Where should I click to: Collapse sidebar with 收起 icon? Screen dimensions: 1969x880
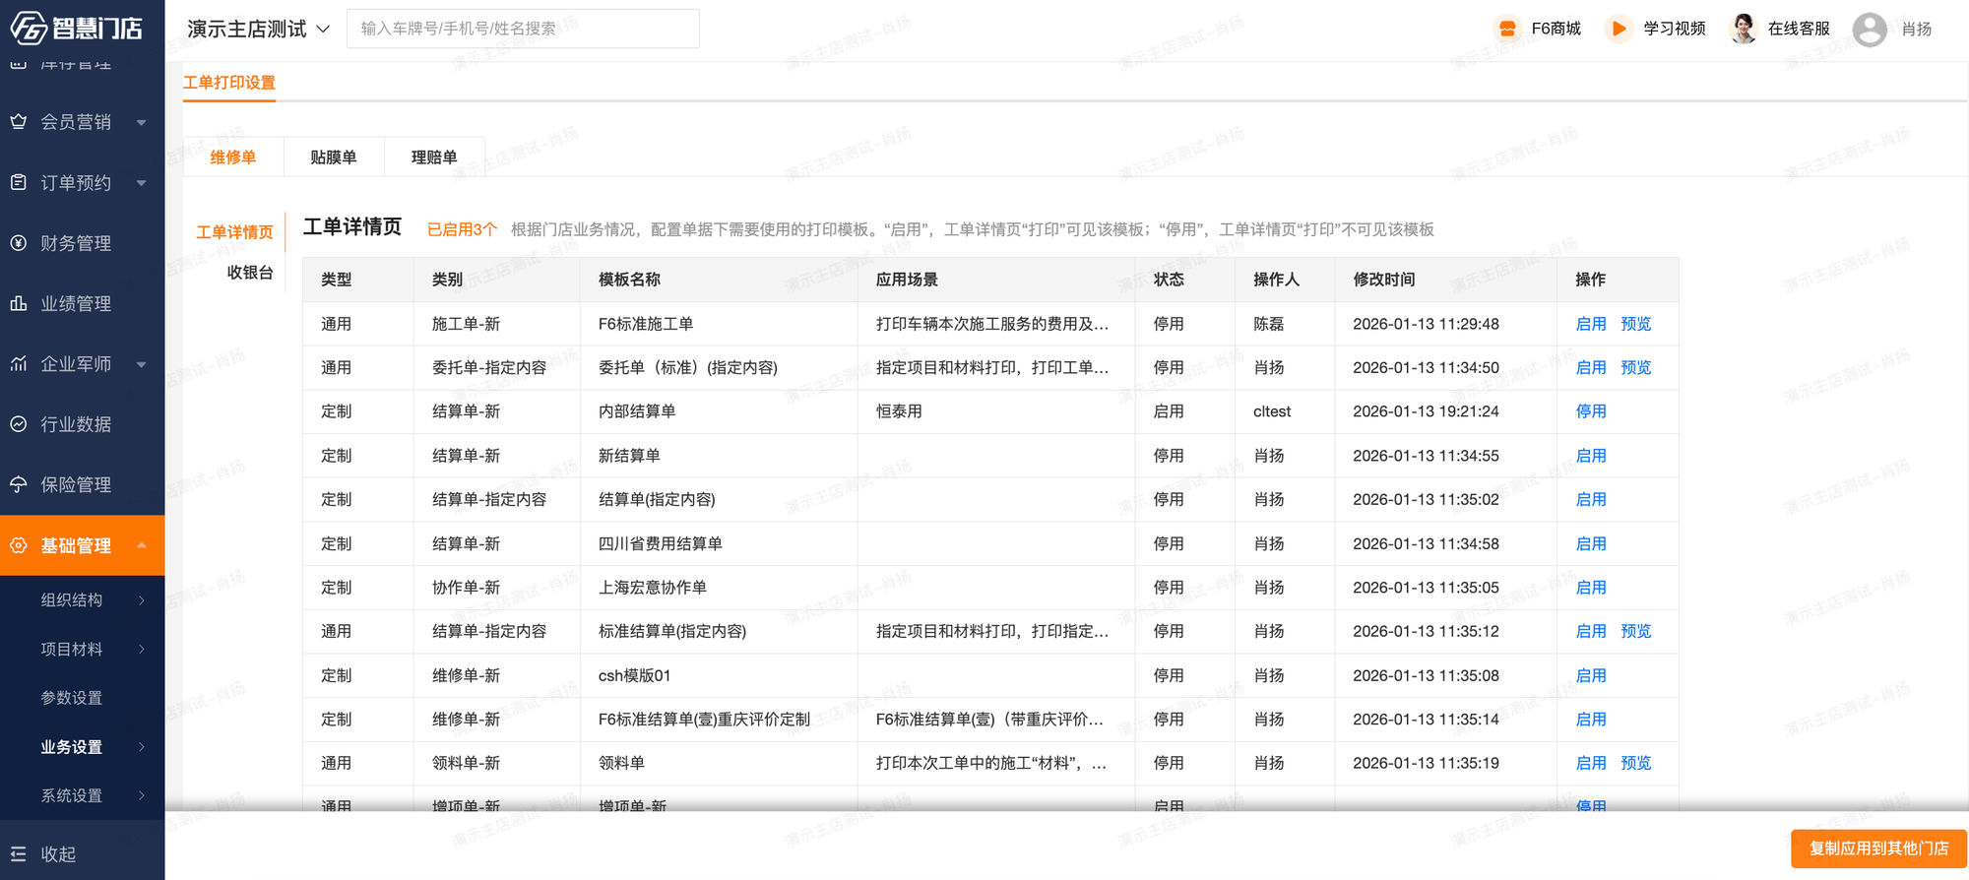click(x=19, y=853)
